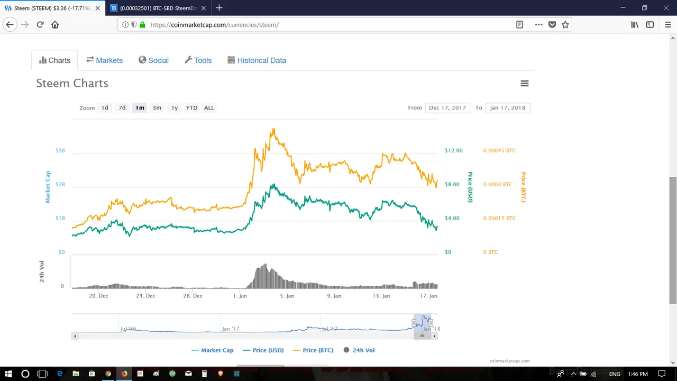Reload the current page

point(40,24)
